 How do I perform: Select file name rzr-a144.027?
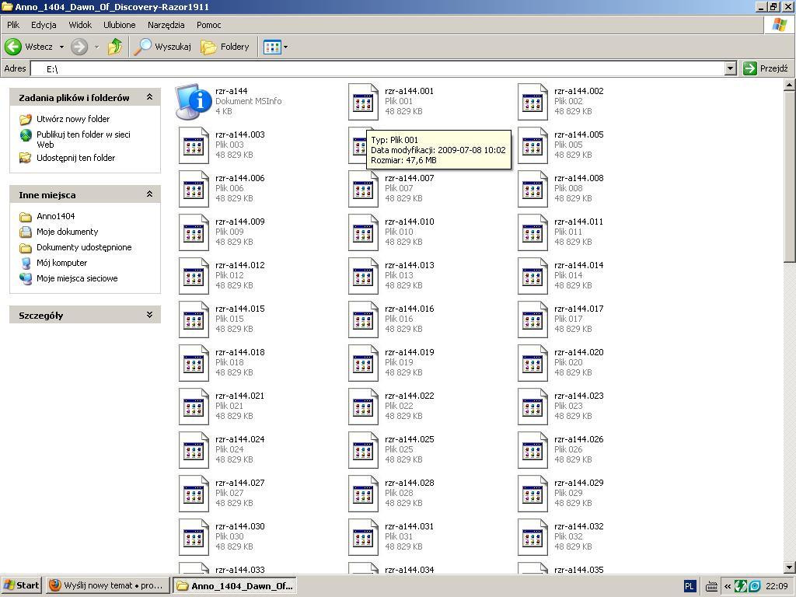click(239, 484)
